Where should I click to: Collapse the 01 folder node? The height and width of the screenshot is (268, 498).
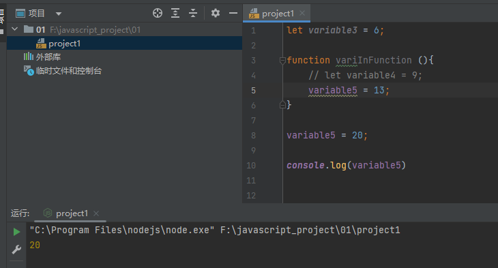pyautogui.click(x=14, y=29)
